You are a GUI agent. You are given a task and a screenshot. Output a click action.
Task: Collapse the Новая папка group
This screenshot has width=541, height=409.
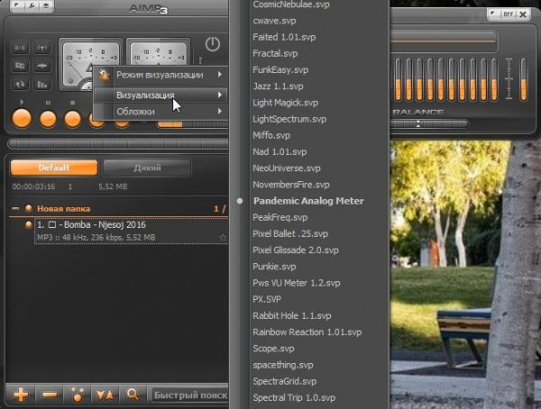click(15, 208)
